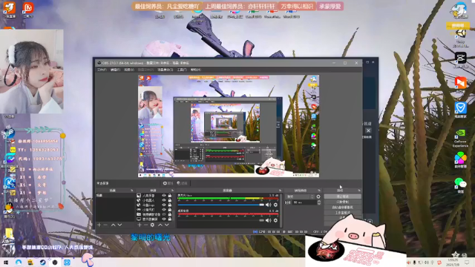Move selected source up in Sources list
This screenshot has height=267, width=475.
click(160, 225)
